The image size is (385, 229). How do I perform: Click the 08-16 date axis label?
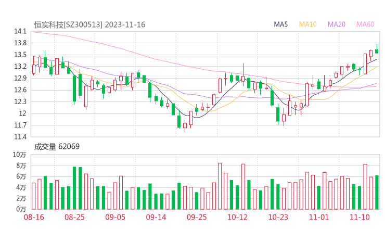coord(34,217)
